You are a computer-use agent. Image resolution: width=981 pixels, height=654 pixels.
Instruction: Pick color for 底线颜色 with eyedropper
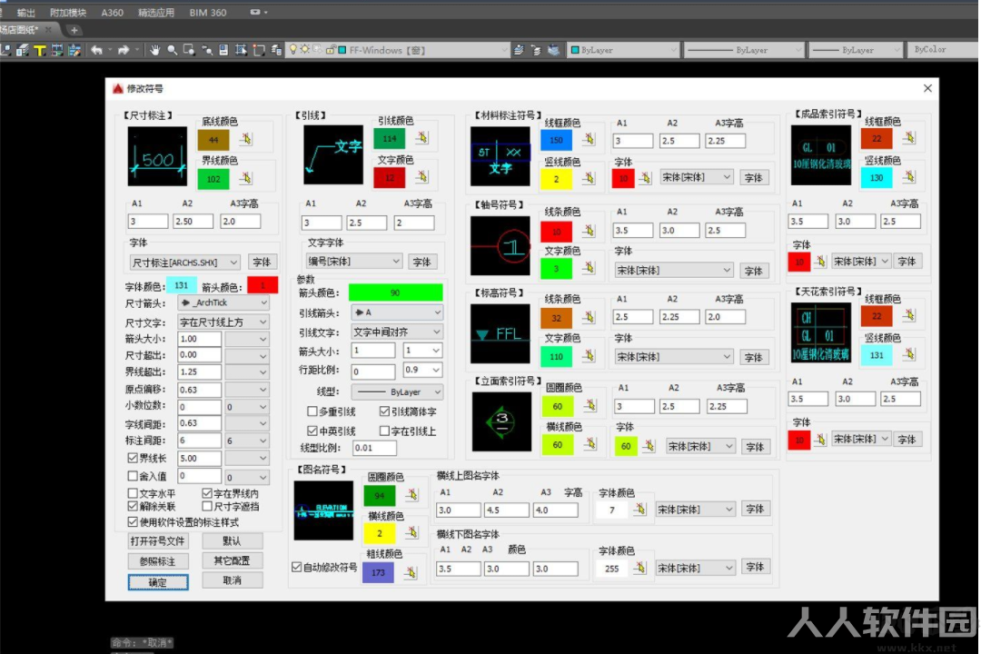[x=245, y=140]
